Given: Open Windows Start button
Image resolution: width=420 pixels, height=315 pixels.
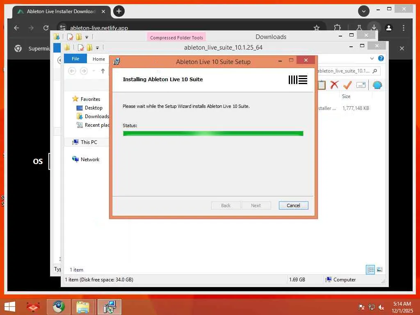Looking at the screenshot, I should [x=10, y=307].
